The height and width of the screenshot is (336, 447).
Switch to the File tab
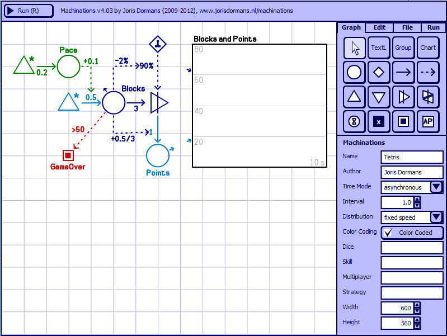(407, 27)
